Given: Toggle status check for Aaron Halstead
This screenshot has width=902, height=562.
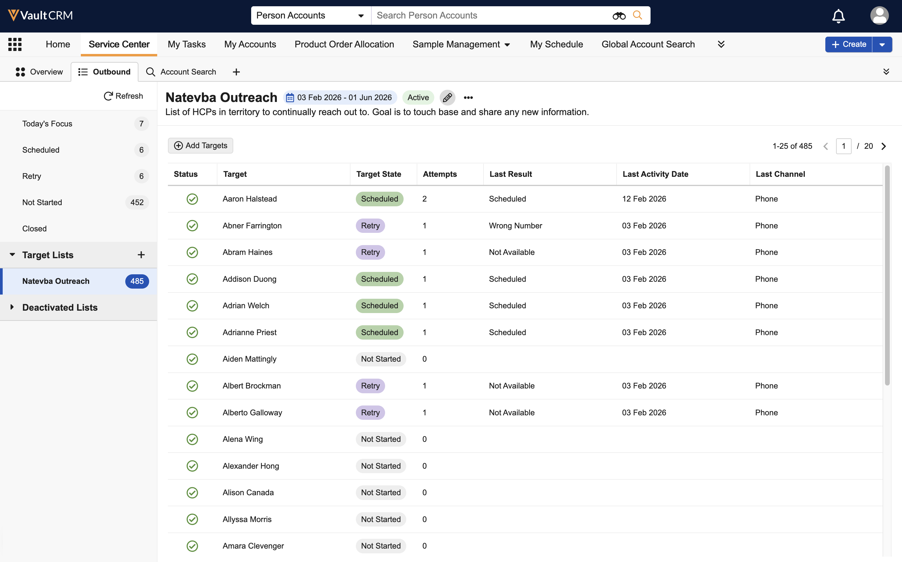Looking at the screenshot, I should 192,199.
